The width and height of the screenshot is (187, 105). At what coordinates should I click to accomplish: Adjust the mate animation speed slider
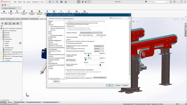(x=88, y=55)
